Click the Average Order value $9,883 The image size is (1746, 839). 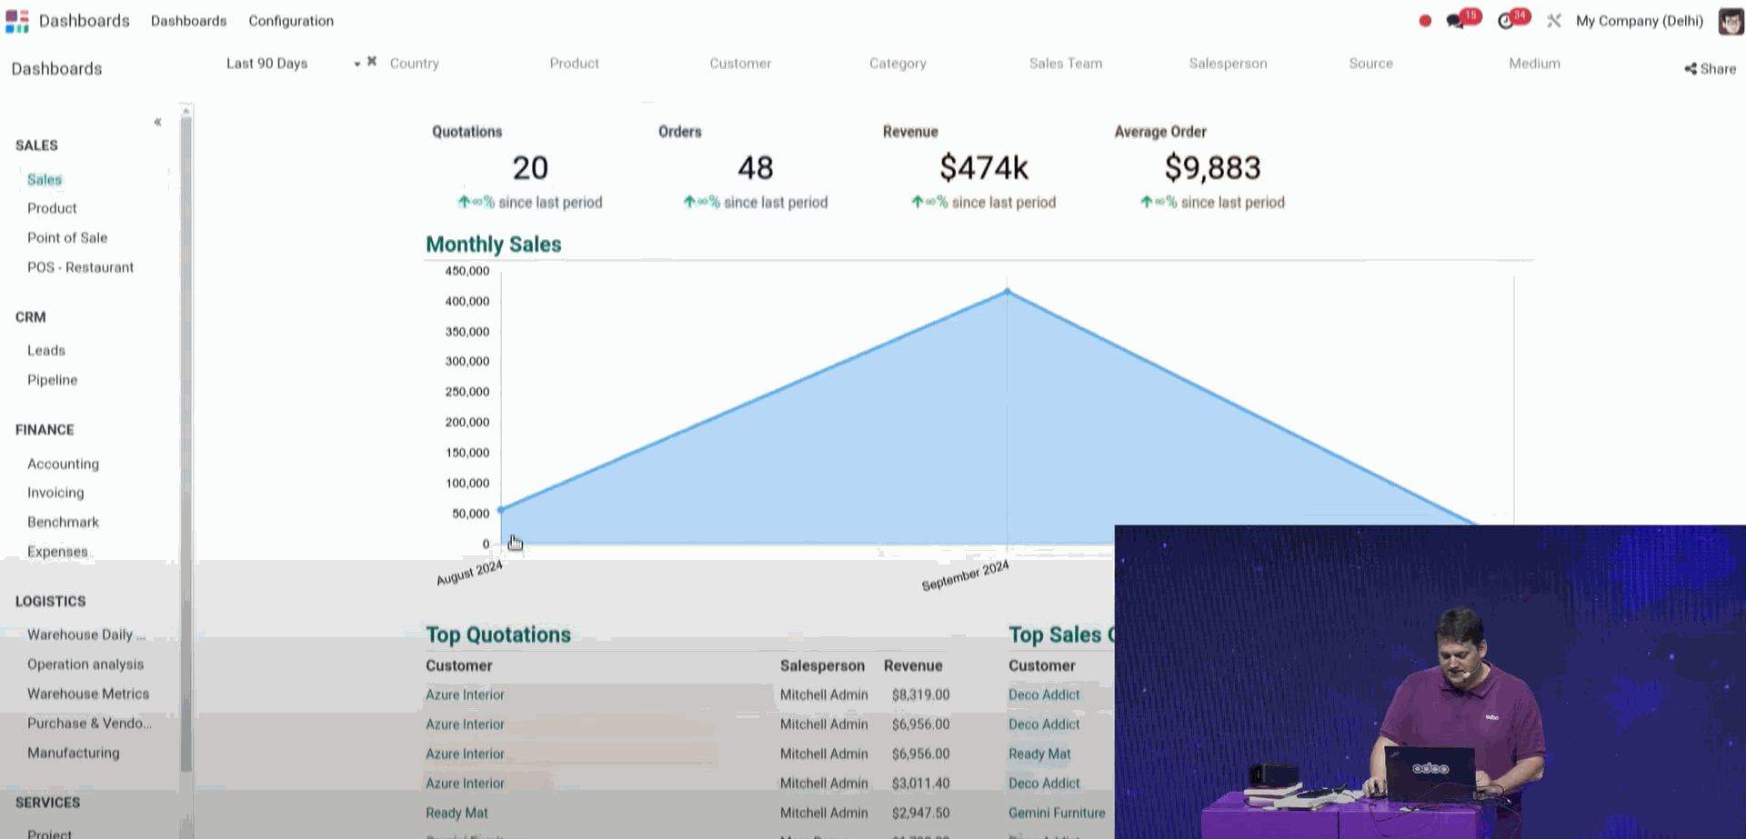pos(1212,167)
